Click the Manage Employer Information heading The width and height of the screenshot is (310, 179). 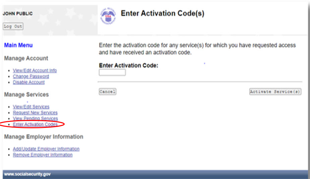click(x=44, y=137)
